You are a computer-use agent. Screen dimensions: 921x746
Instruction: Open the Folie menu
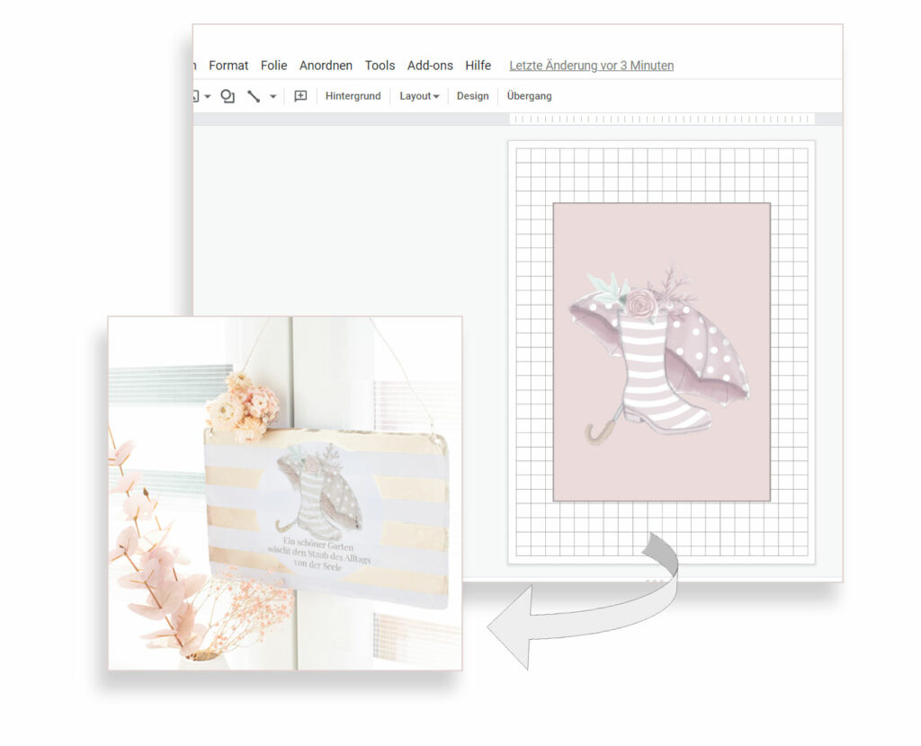pos(273,66)
